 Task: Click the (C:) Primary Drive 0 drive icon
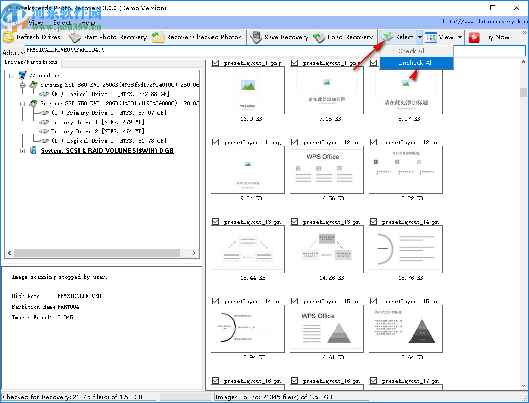[x=44, y=113]
